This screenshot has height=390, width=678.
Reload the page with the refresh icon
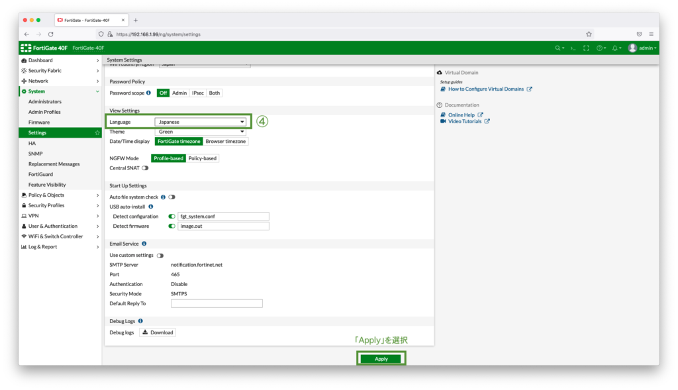coord(50,34)
